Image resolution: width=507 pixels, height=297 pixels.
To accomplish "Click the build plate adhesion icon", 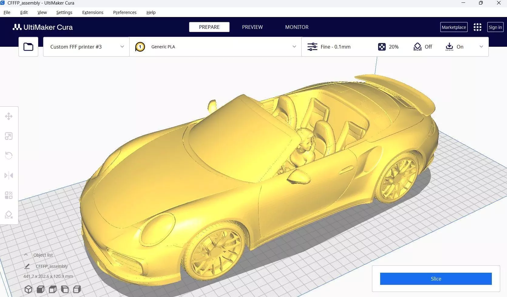I will click(x=449, y=47).
